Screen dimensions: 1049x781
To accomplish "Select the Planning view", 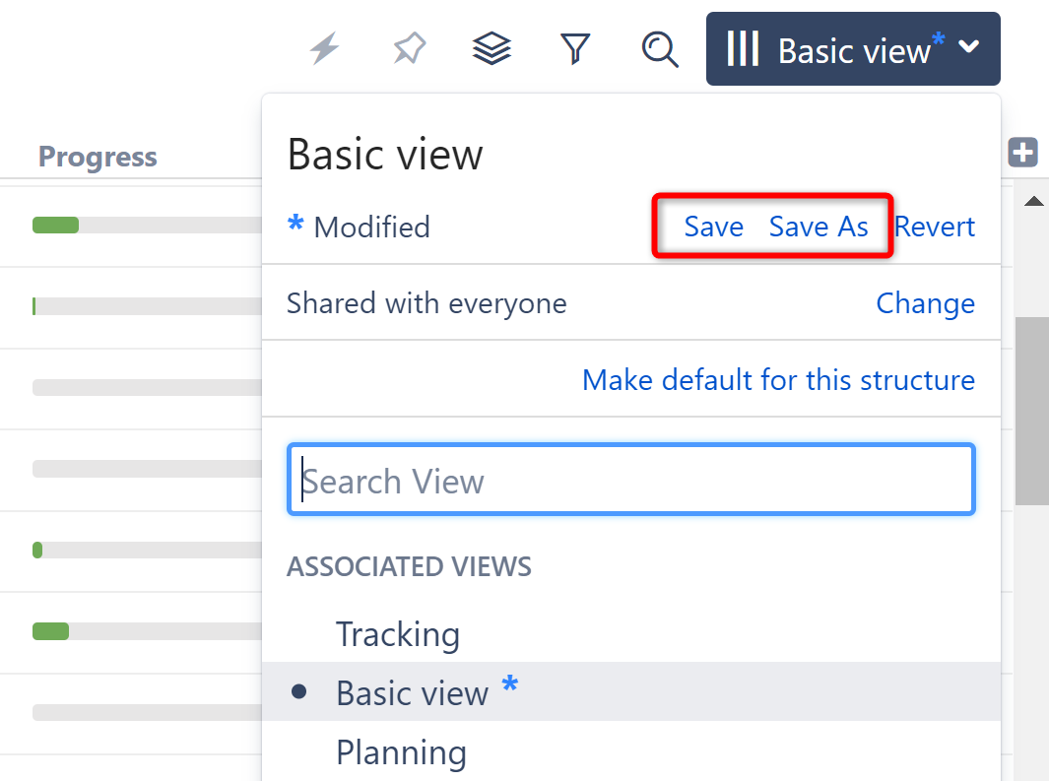I will tap(401, 751).
